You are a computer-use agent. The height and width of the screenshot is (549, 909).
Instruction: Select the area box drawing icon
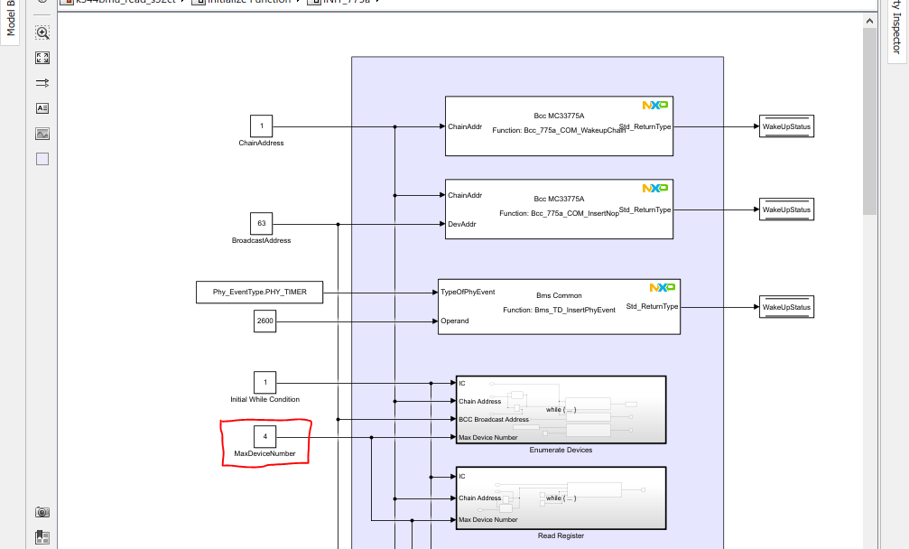[42, 158]
